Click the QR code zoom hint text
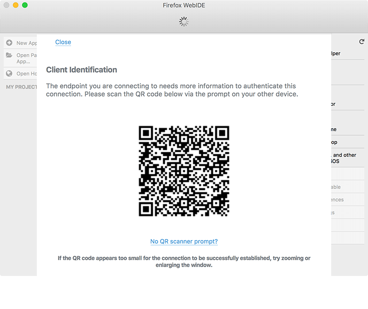368x309 pixels. 184,262
